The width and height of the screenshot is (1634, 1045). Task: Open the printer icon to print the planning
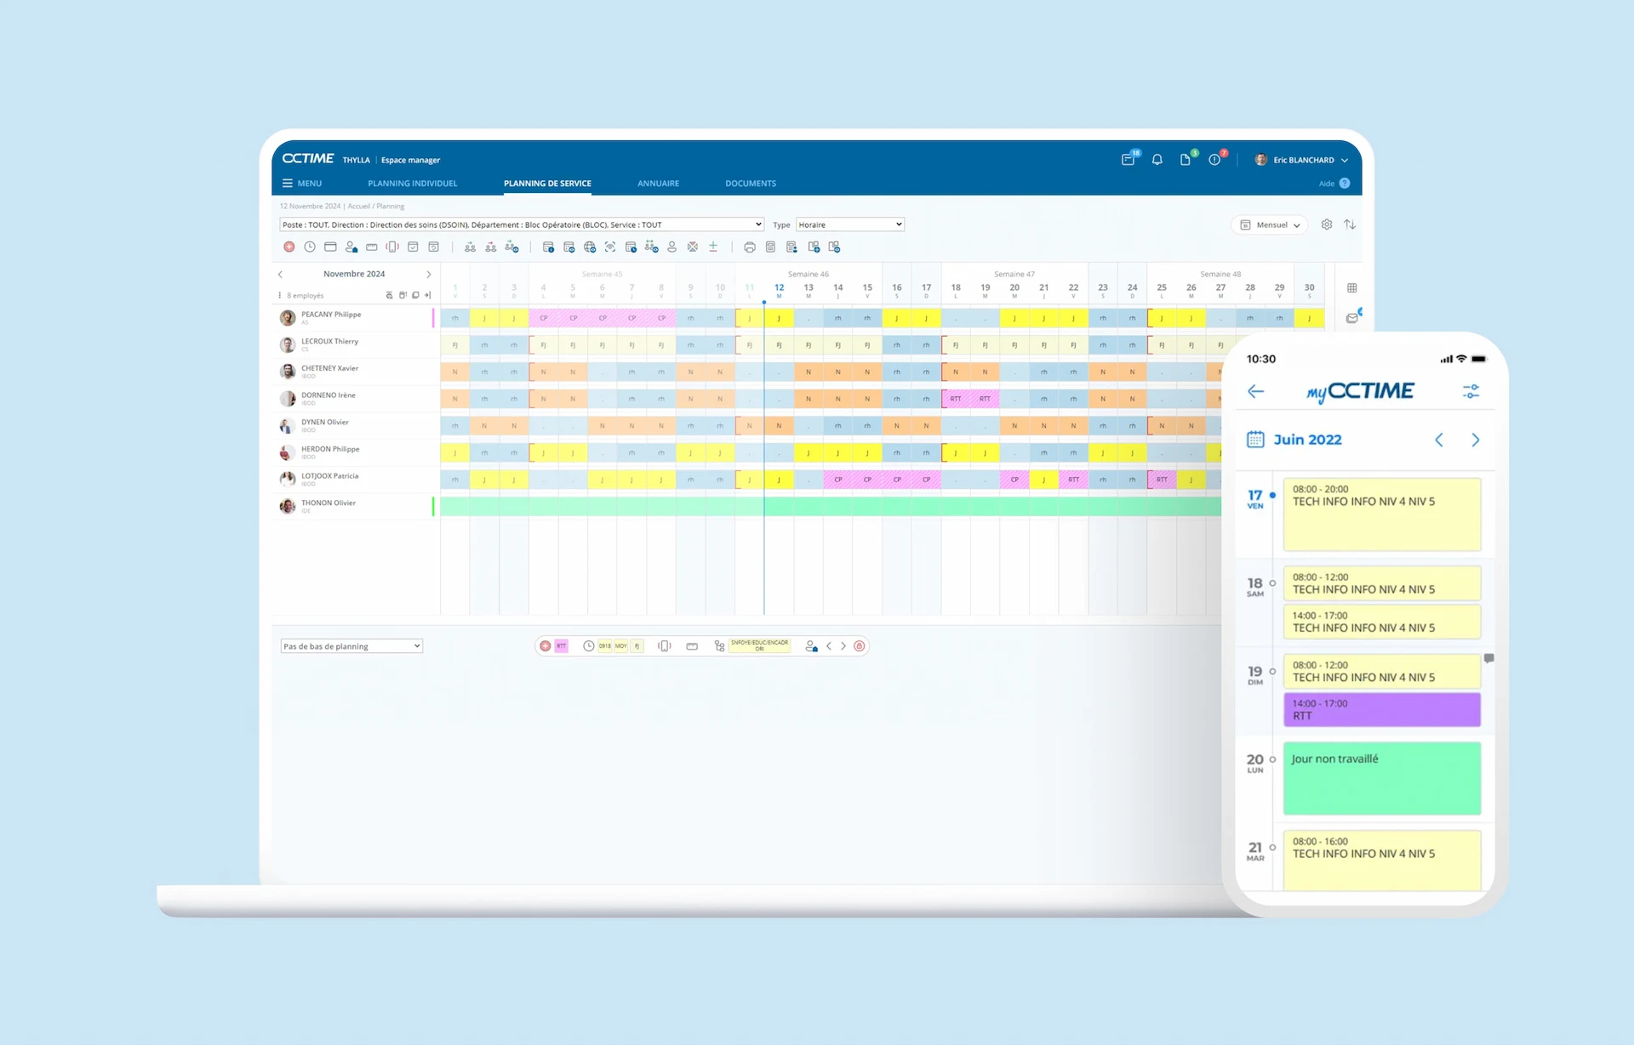tap(750, 247)
